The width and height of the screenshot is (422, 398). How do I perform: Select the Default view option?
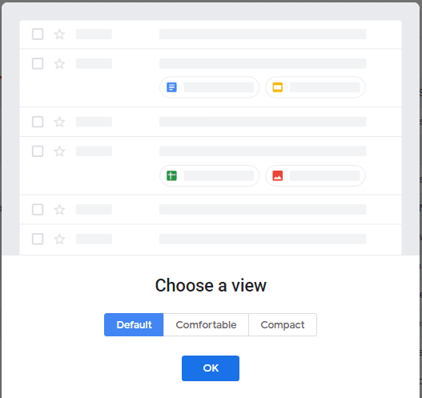(134, 325)
